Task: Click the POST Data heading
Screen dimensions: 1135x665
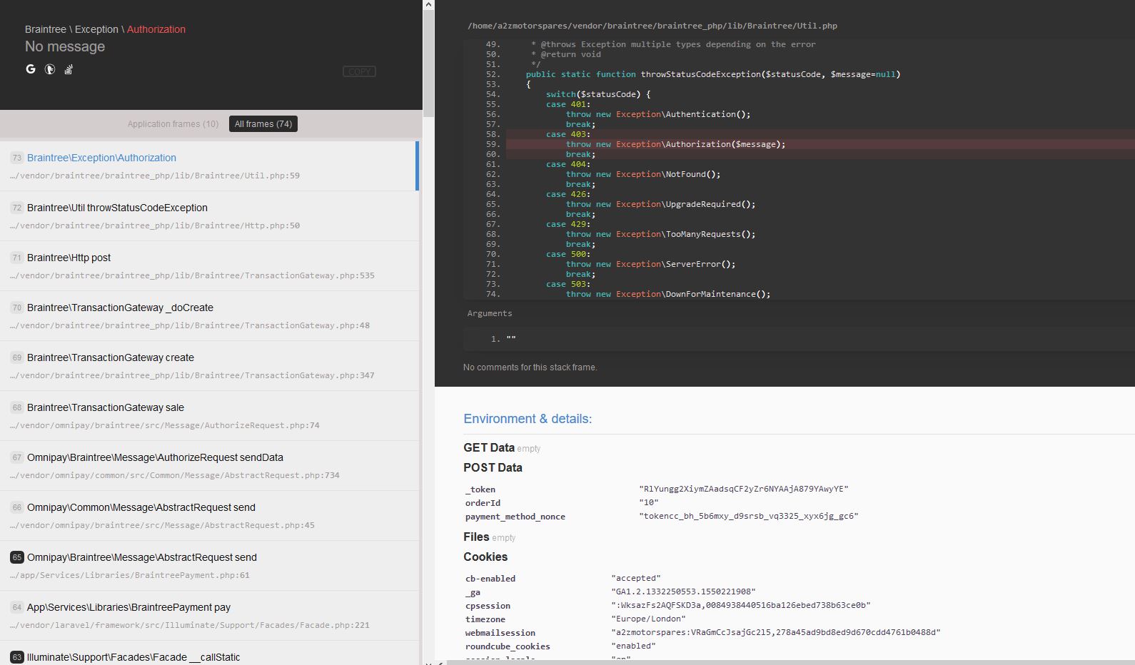Action: click(493, 467)
